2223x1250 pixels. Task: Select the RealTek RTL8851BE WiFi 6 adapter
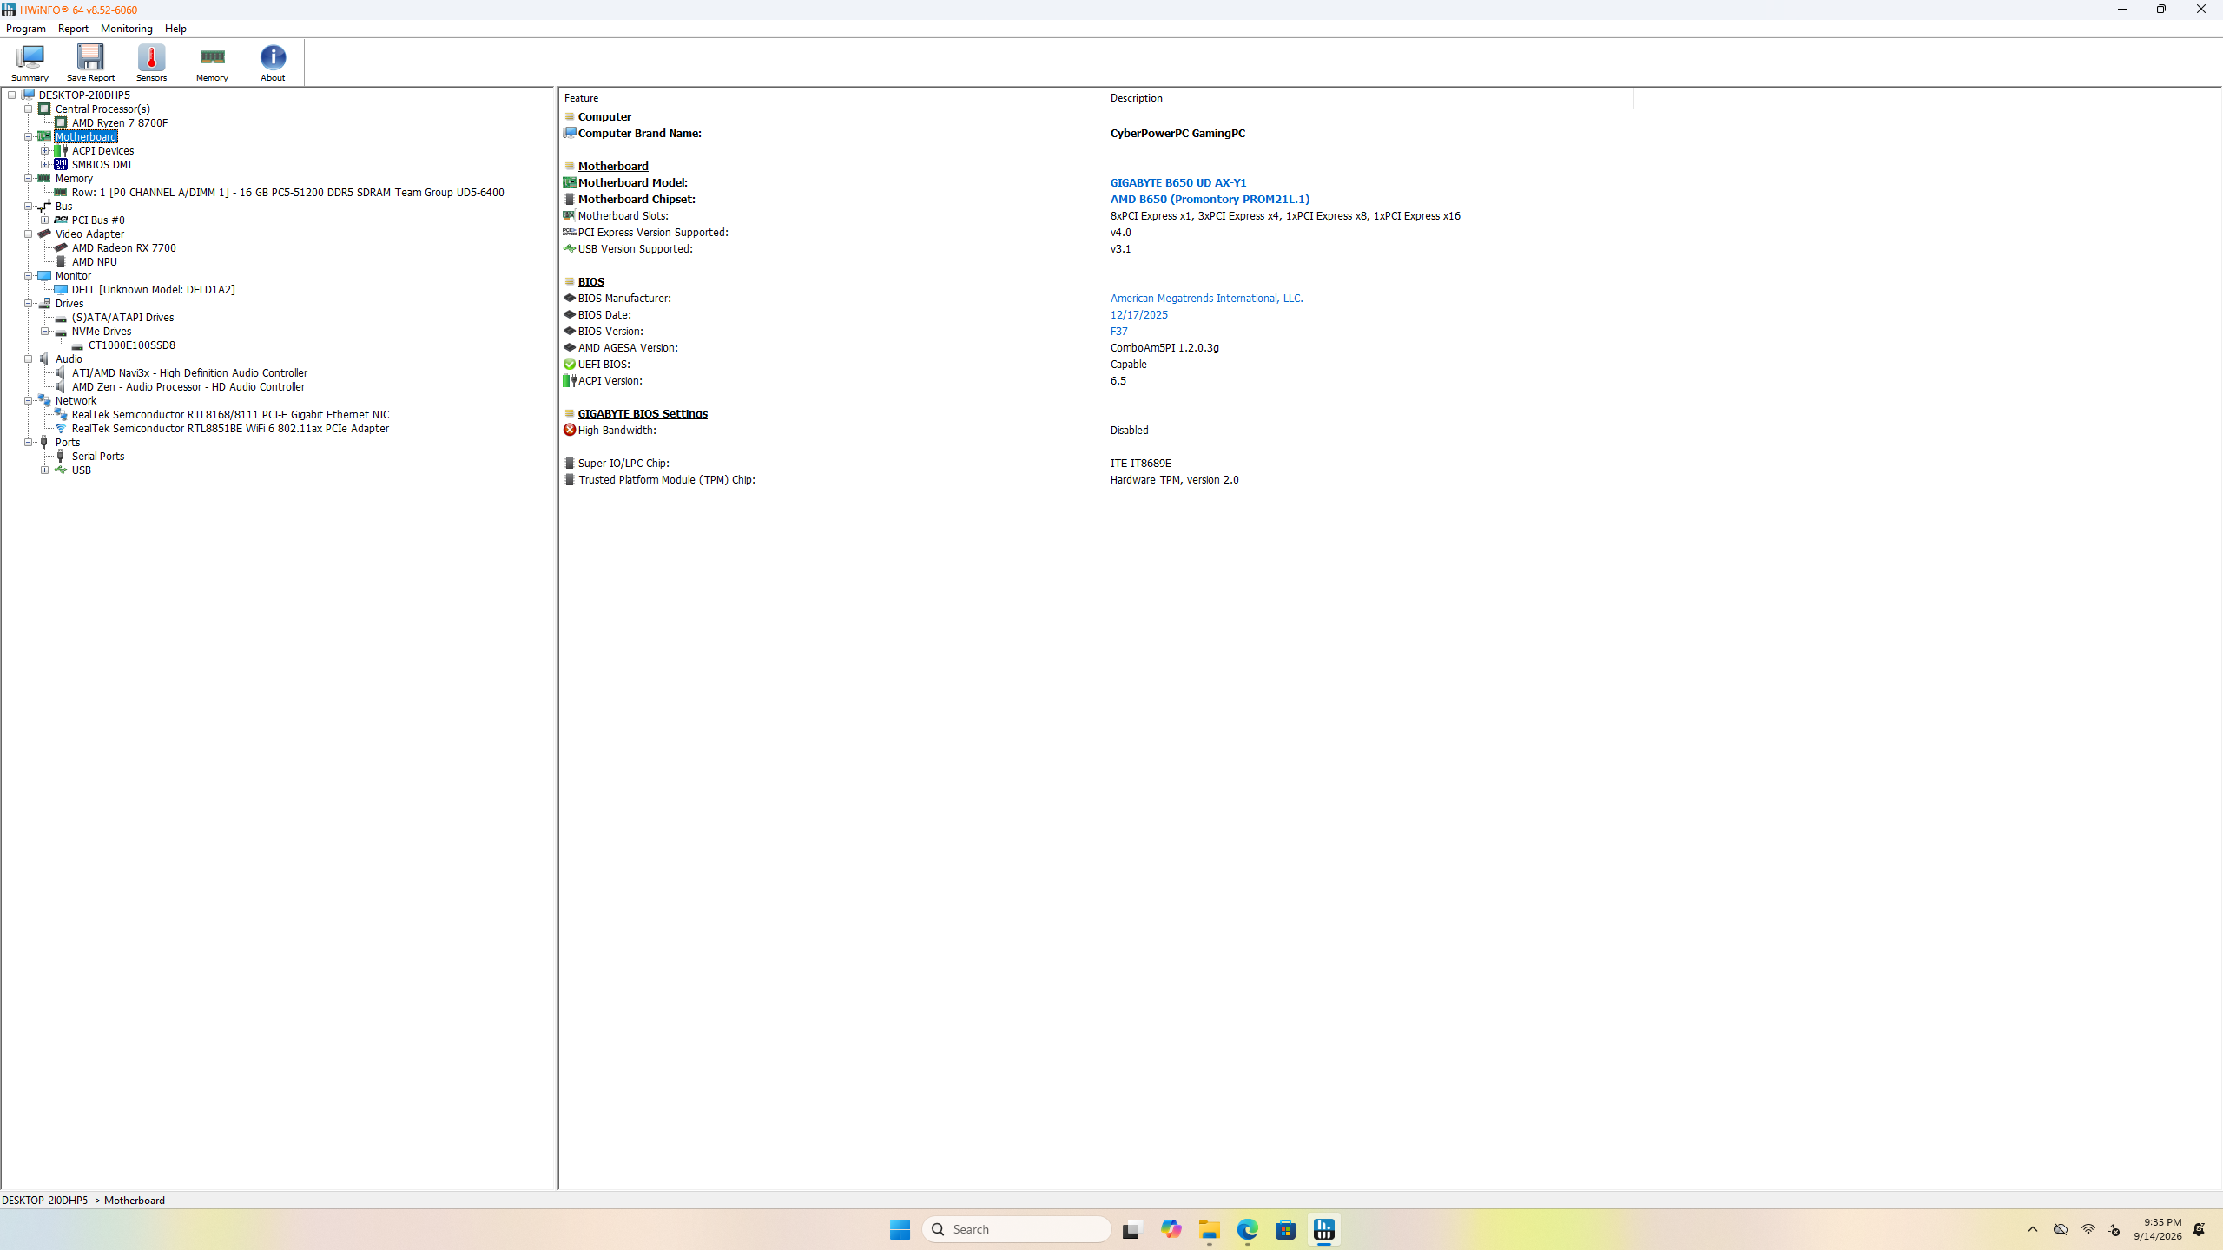(x=230, y=429)
